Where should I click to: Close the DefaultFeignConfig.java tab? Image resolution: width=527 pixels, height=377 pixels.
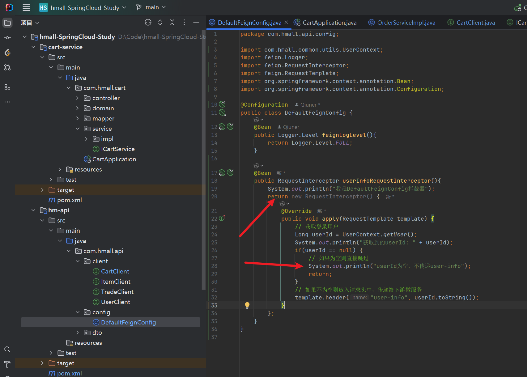coord(286,22)
